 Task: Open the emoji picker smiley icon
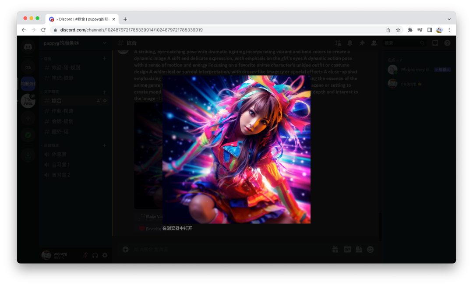pyautogui.click(x=370, y=249)
